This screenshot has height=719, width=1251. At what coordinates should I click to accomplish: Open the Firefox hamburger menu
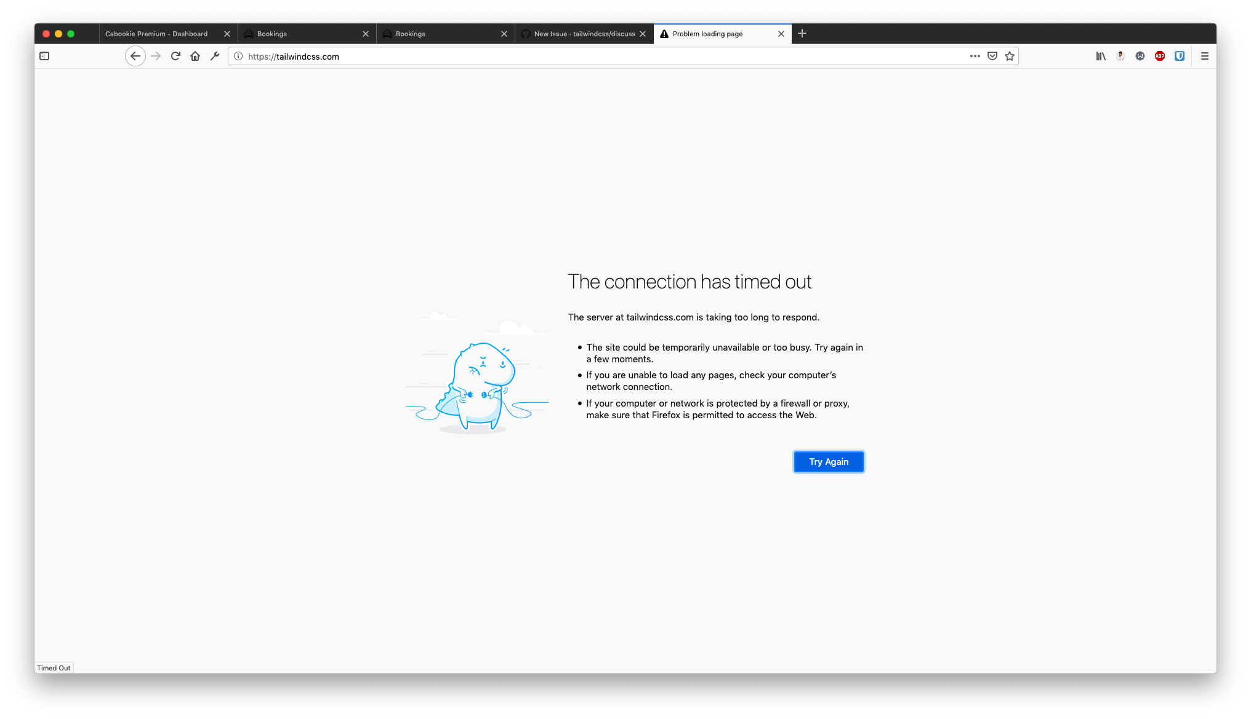click(x=1205, y=56)
